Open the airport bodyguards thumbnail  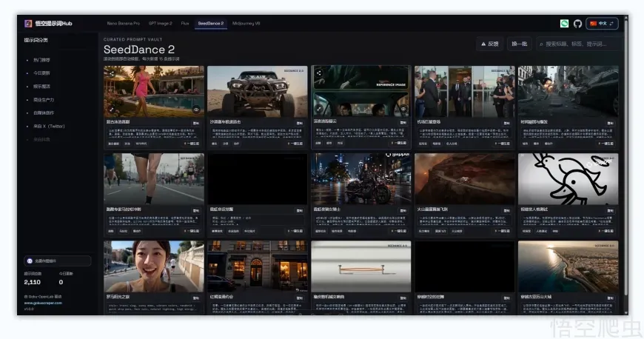[465, 91]
